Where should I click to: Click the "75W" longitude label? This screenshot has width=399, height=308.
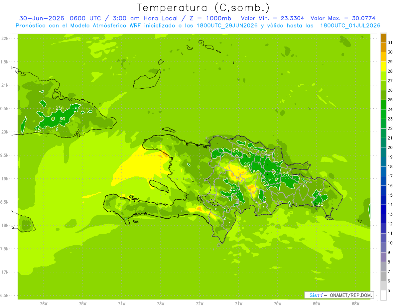pos(83,303)
